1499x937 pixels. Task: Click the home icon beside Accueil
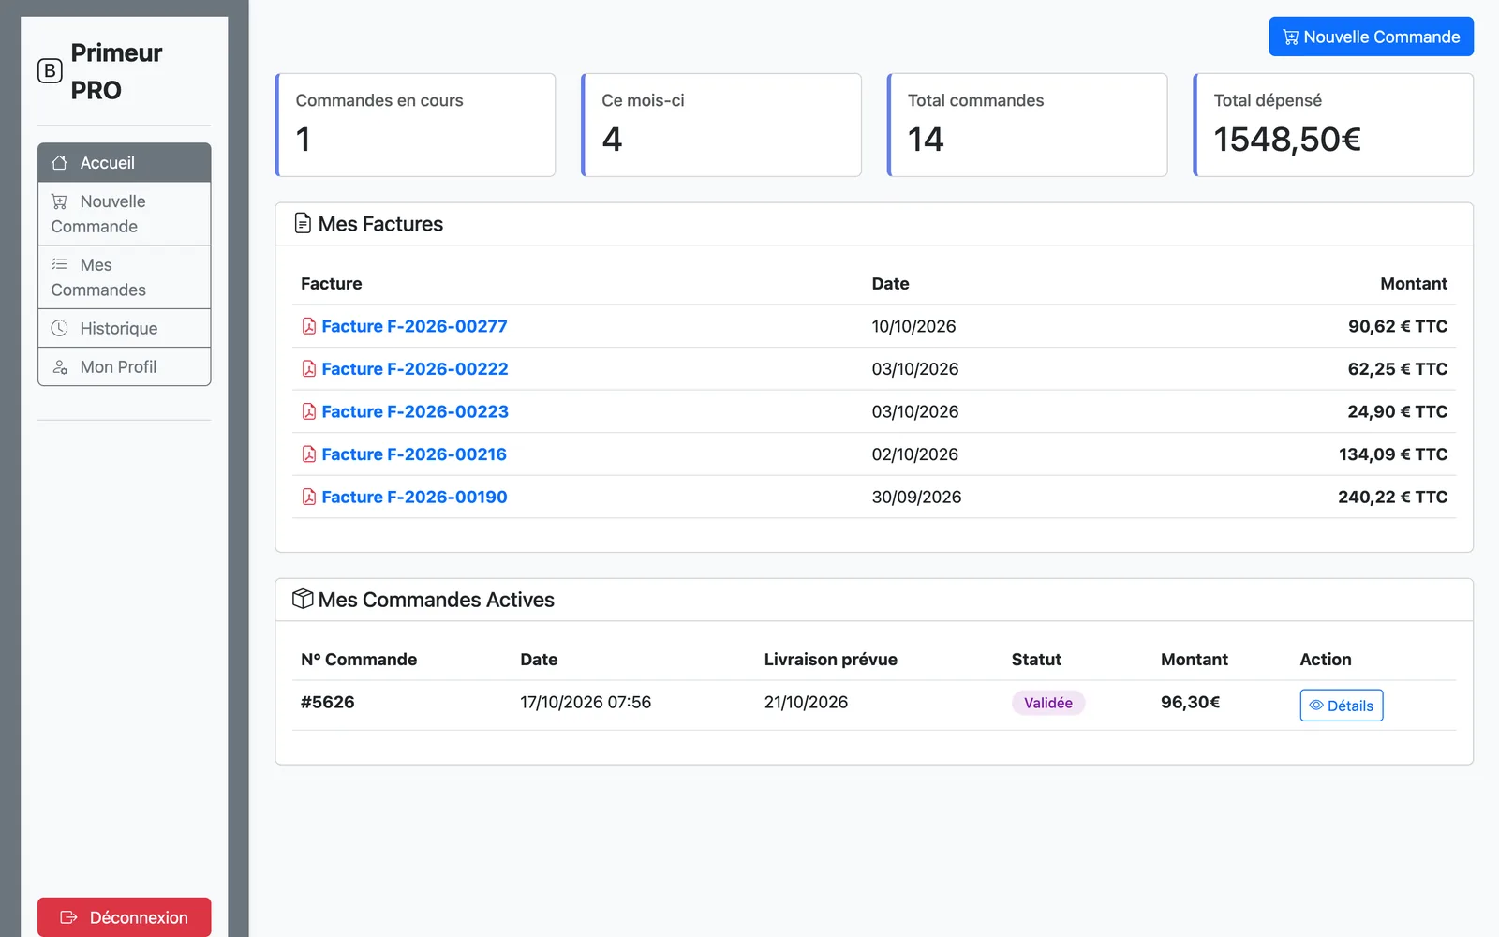[59, 163]
